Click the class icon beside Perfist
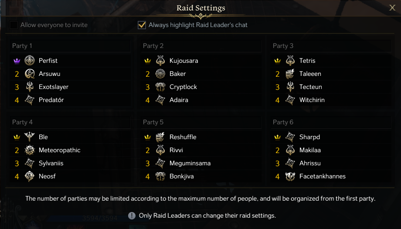This screenshot has height=229, width=401. point(30,61)
